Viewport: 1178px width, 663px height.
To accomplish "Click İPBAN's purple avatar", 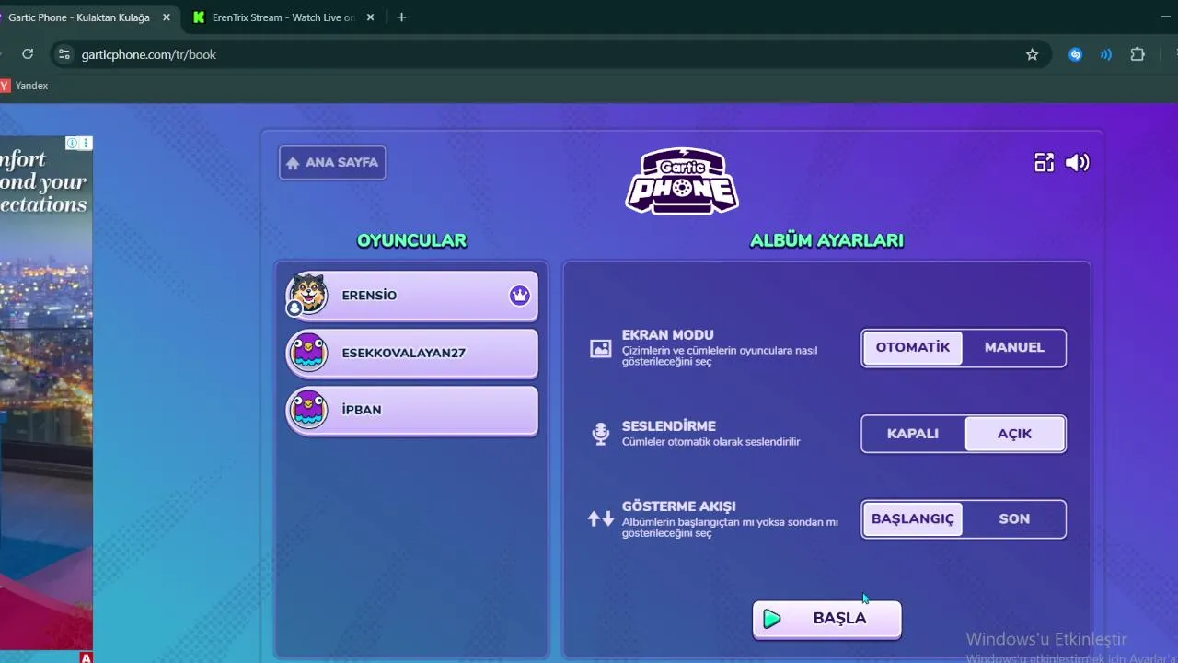I will point(307,409).
